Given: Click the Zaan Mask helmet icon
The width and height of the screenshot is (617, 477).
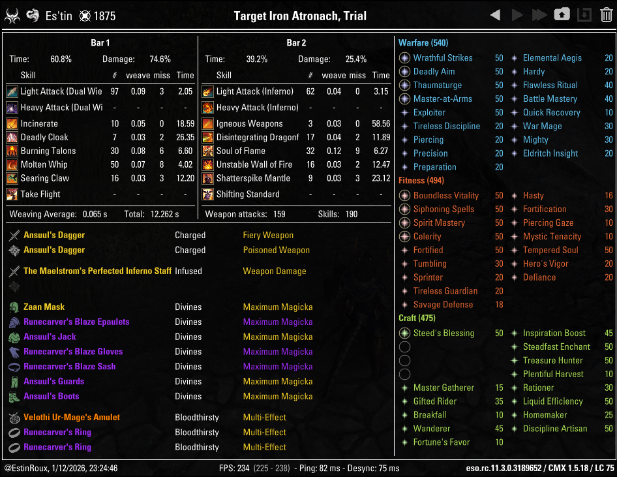Looking at the screenshot, I should point(14,307).
